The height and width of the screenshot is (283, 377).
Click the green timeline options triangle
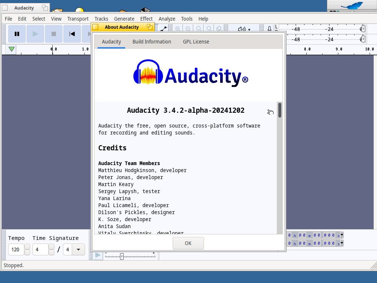point(11,49)
